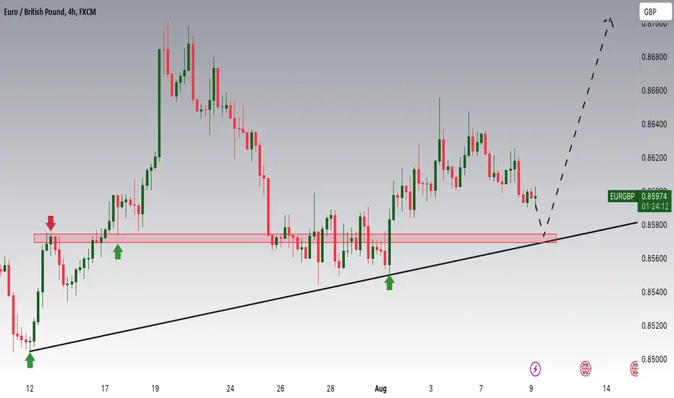Click the chart title Euro / British Pound, 4h, FXCM

50,12
